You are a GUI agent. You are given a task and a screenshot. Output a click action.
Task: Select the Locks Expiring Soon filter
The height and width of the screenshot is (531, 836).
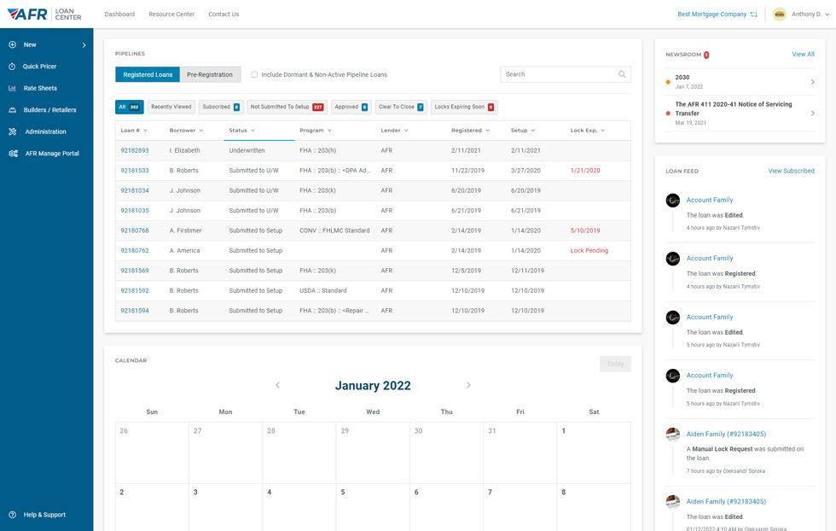[464, 107]
